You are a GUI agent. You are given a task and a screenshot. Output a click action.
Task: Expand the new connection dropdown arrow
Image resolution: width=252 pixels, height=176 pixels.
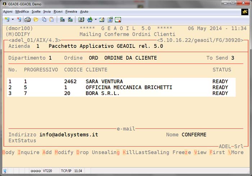[13, 19]
